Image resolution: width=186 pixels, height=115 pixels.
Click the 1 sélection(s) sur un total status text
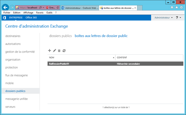(x=116, y=107)
